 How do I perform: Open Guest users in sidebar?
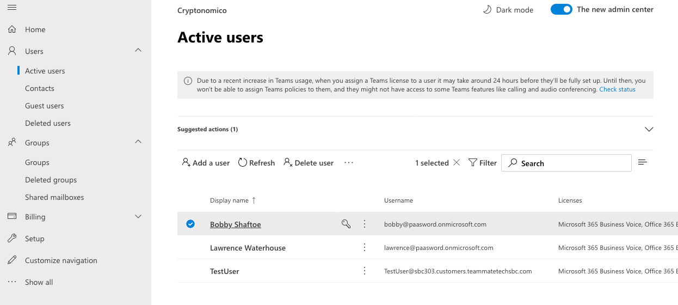(x=45, y=106)
